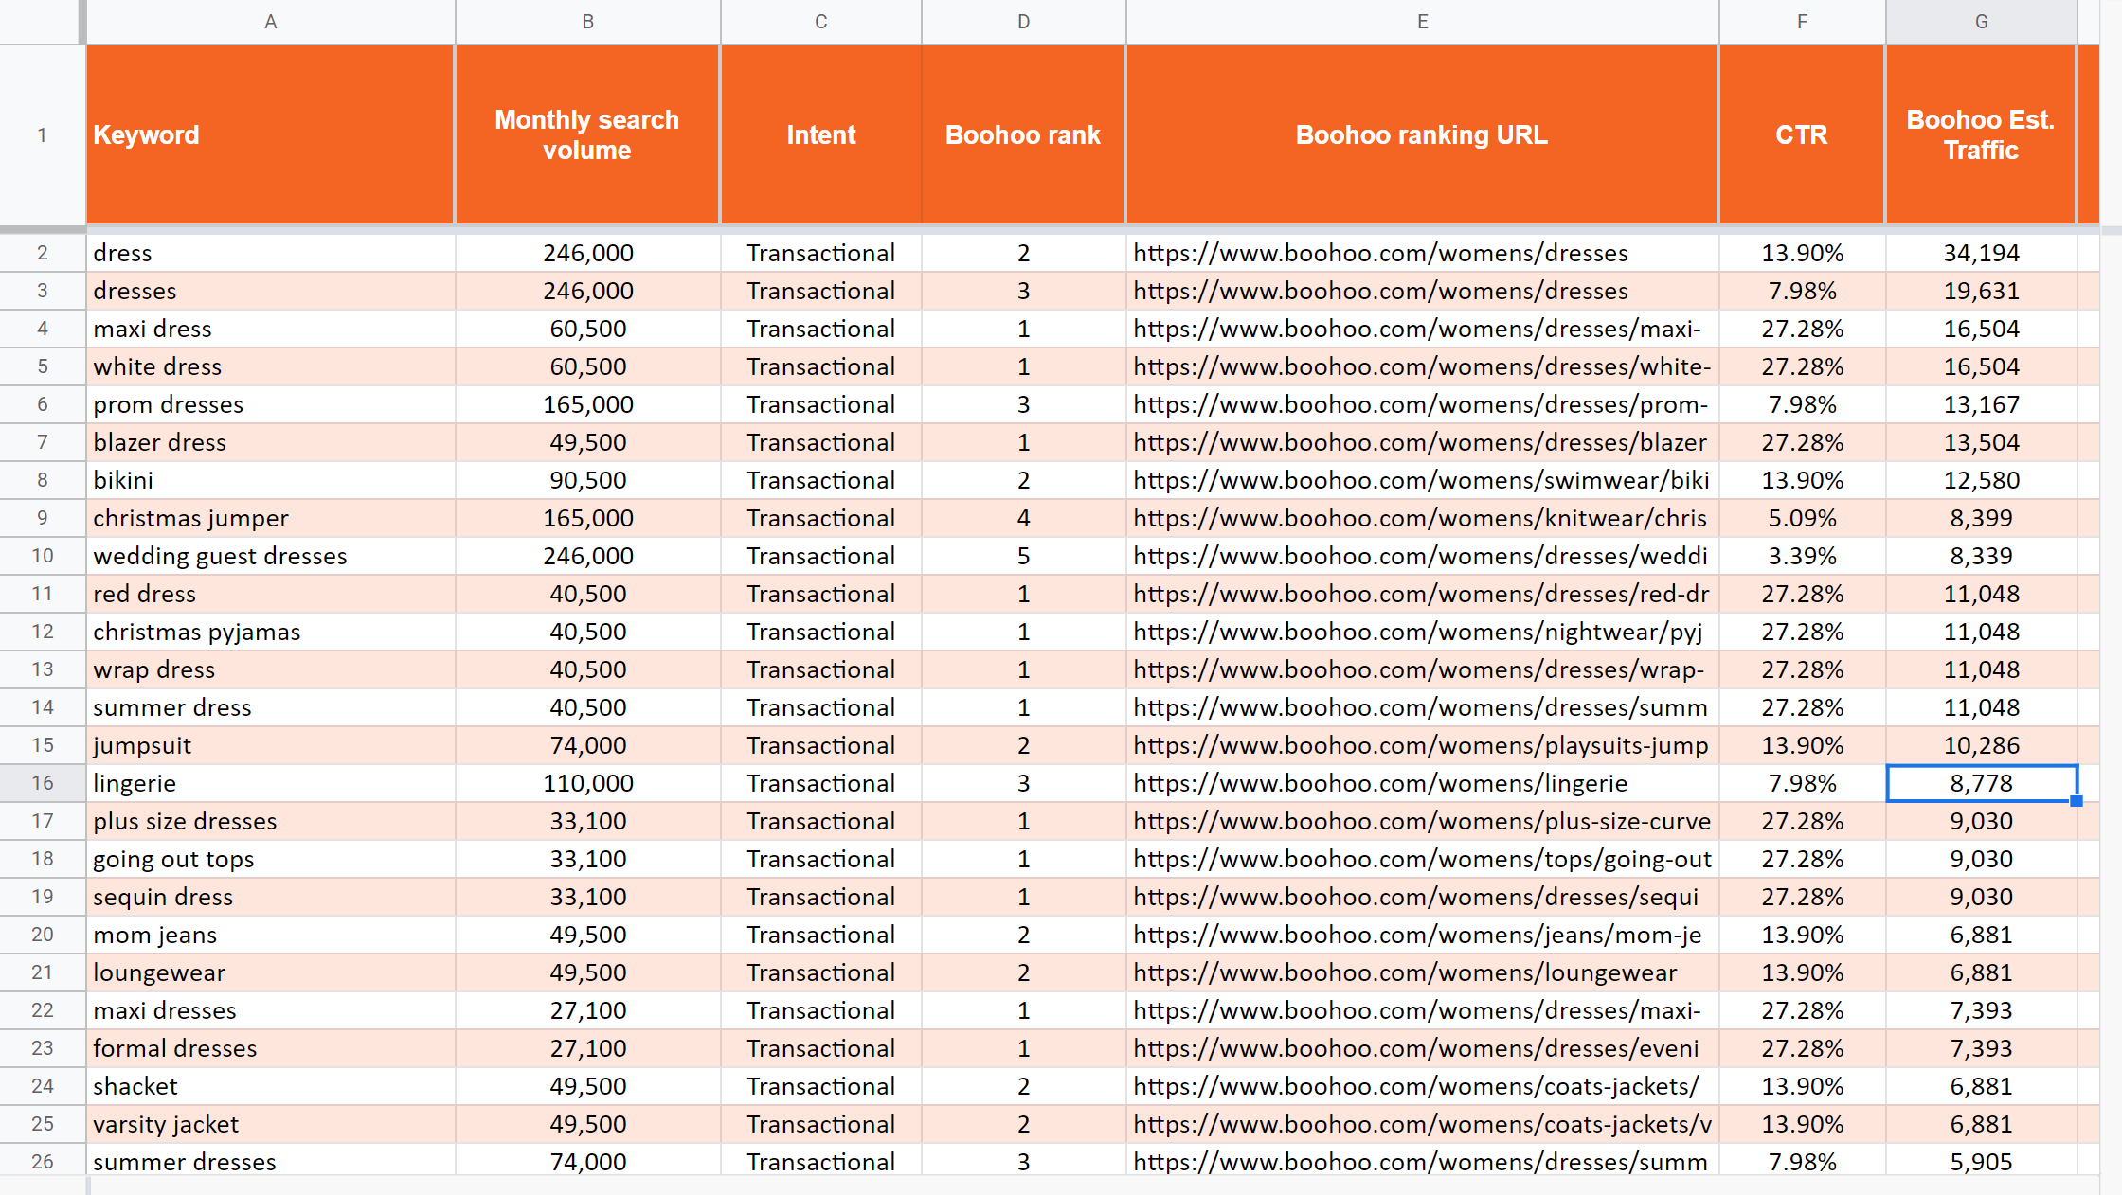2122x1195 pixels.
Task: Click CTR 5.09% for christmas jumper
Action: 1802,518
